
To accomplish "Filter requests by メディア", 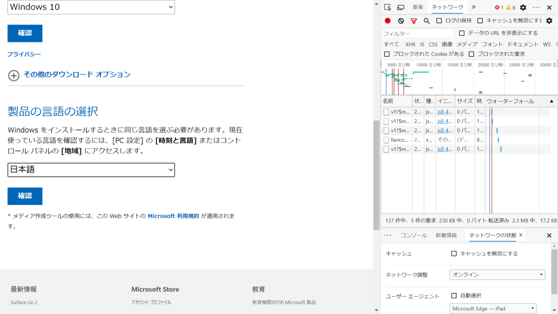I will [x=467, y=44].
